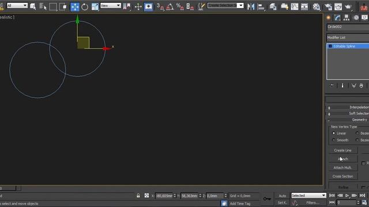Click the Mirror tool icon

[251, 6]
